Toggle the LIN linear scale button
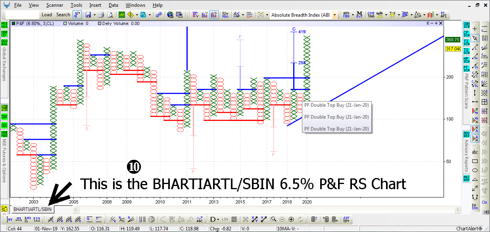 click(x=225, y=219)
